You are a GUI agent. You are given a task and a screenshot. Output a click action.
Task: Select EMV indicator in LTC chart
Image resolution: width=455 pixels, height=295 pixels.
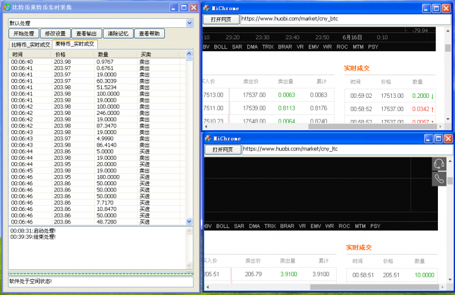[316, 226]
